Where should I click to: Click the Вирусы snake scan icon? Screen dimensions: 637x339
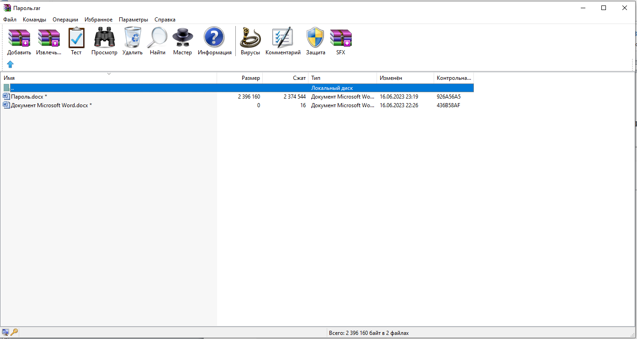[x=250, y=38]
